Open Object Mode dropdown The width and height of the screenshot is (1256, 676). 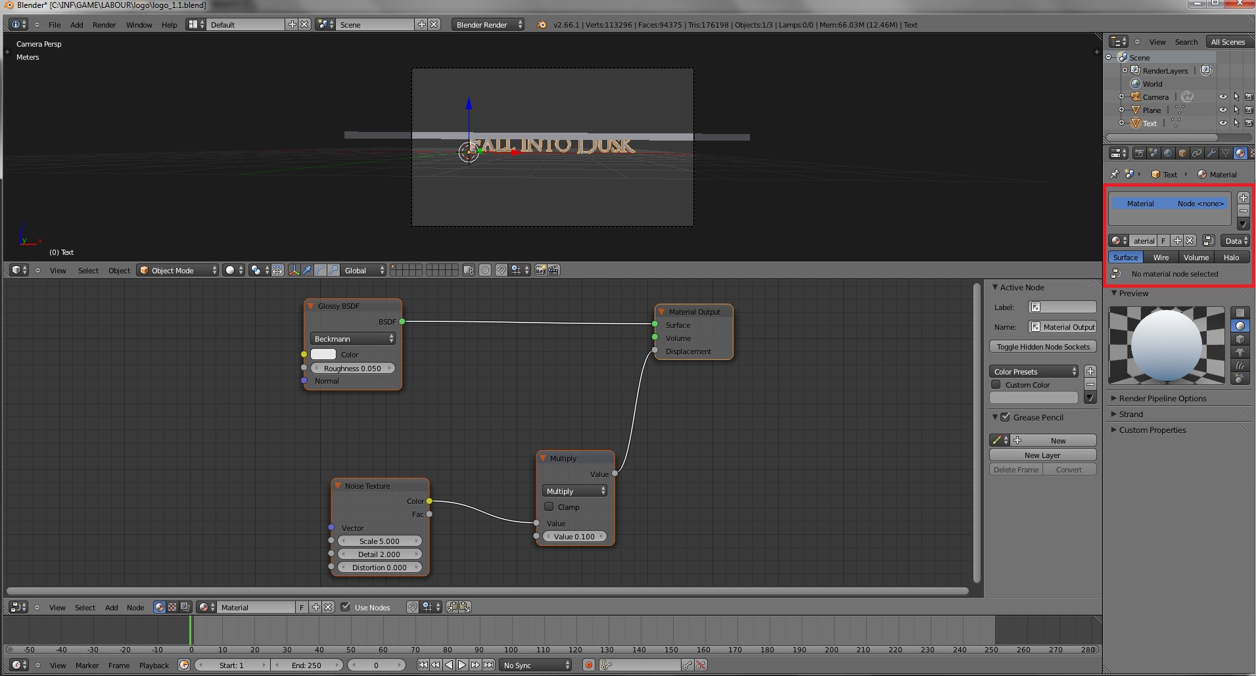pos(177,270)
